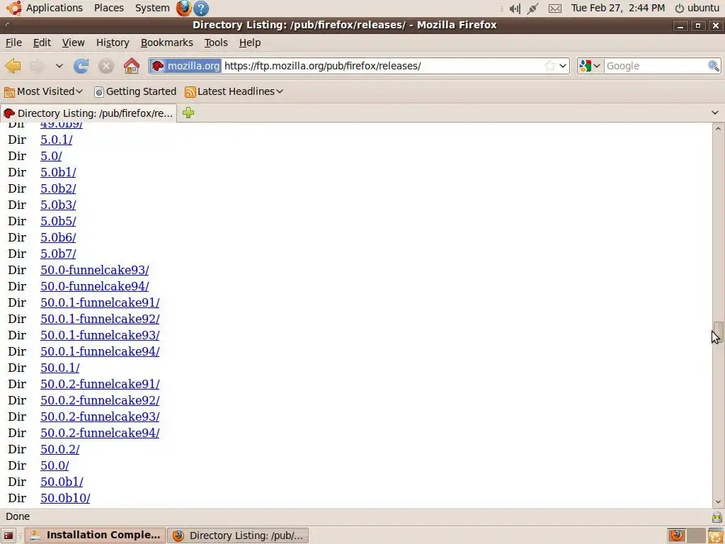Open the 50.0.1-funnelcake94/ link

tap(100, 351)
